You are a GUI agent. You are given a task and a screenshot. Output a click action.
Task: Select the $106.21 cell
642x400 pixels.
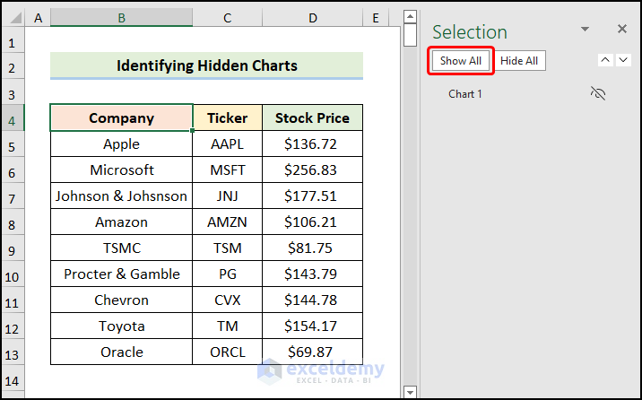pyautogui.click(x=312, y=222)
